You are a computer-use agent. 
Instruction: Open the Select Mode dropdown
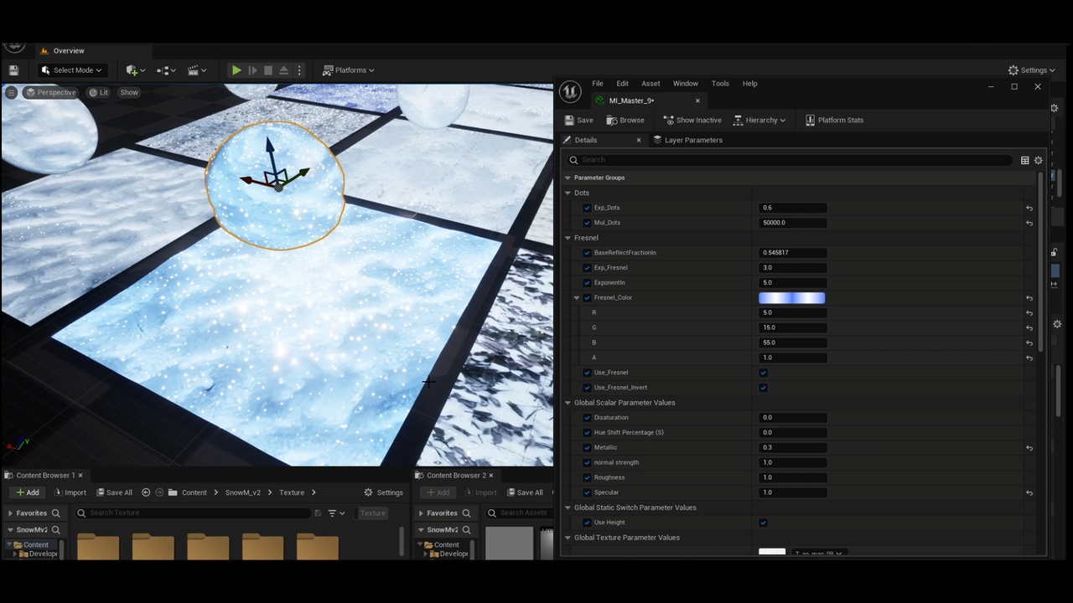coord(73,70)
